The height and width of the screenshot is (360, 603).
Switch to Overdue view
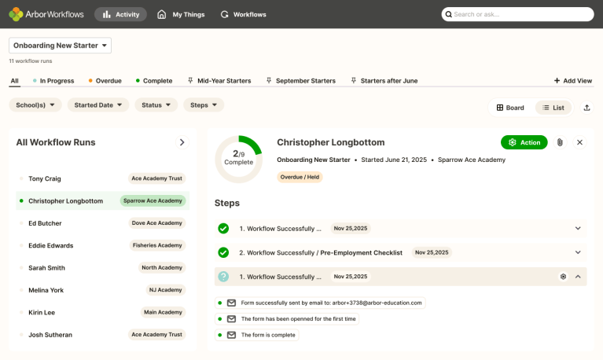(105, 81)
